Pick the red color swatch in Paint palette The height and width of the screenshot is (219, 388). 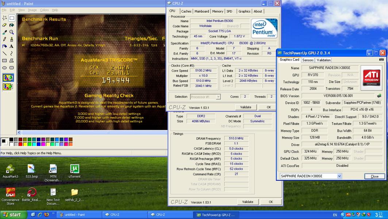pos(20,144)
